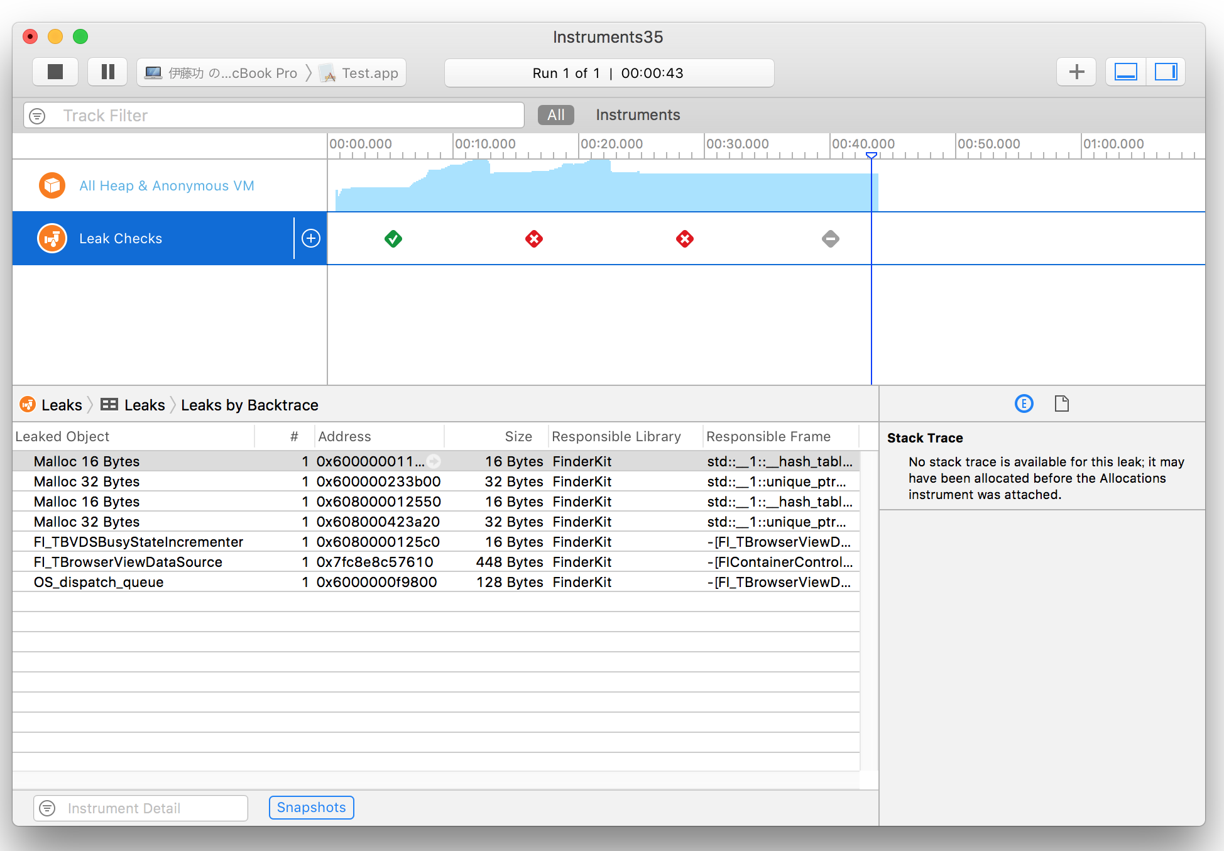The image size is (1224, 851).
Task: Open the Leaks by Backtrace breadcrumb
Action: click(x=249, y=405)
